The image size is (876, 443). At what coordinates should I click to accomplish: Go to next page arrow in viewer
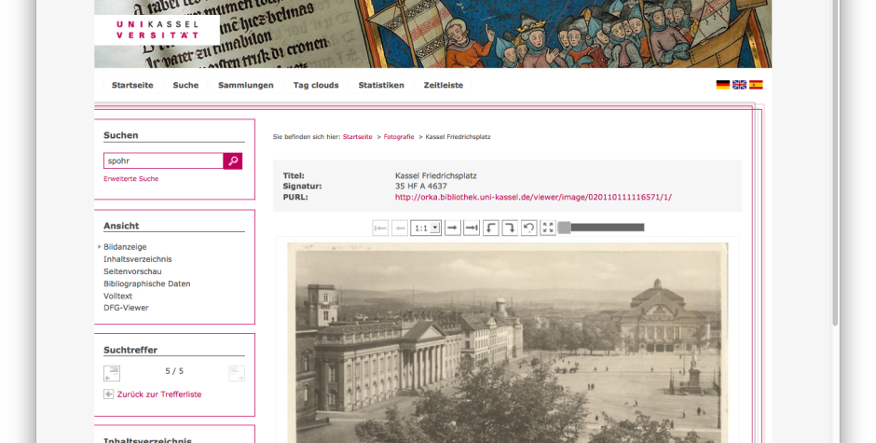coord(453,228)
